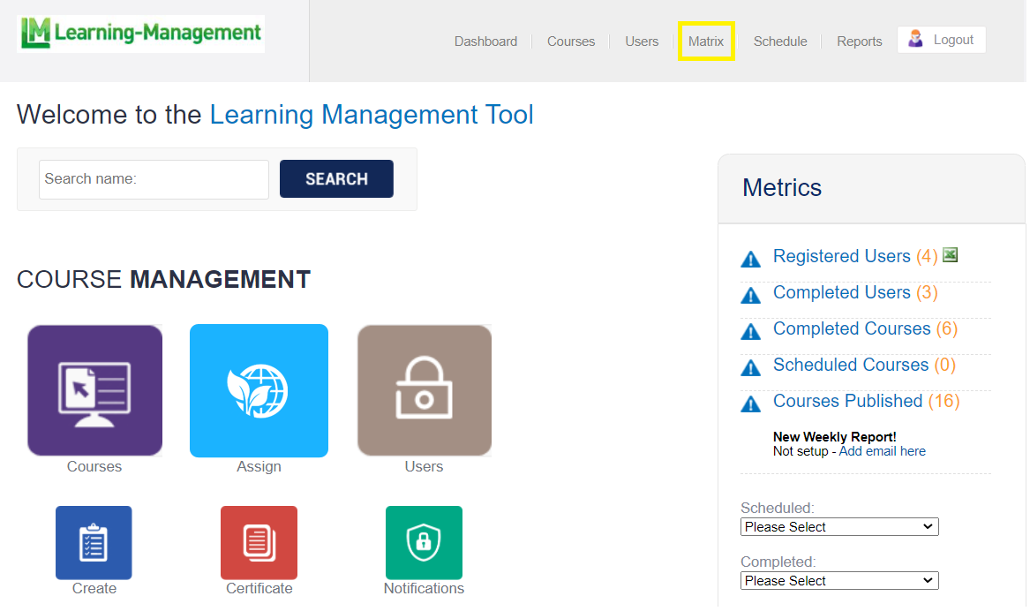Click the Create clipboard icon
This screenshot has height=611, width=1030.
pyautogui.click(x=94, y=542)
